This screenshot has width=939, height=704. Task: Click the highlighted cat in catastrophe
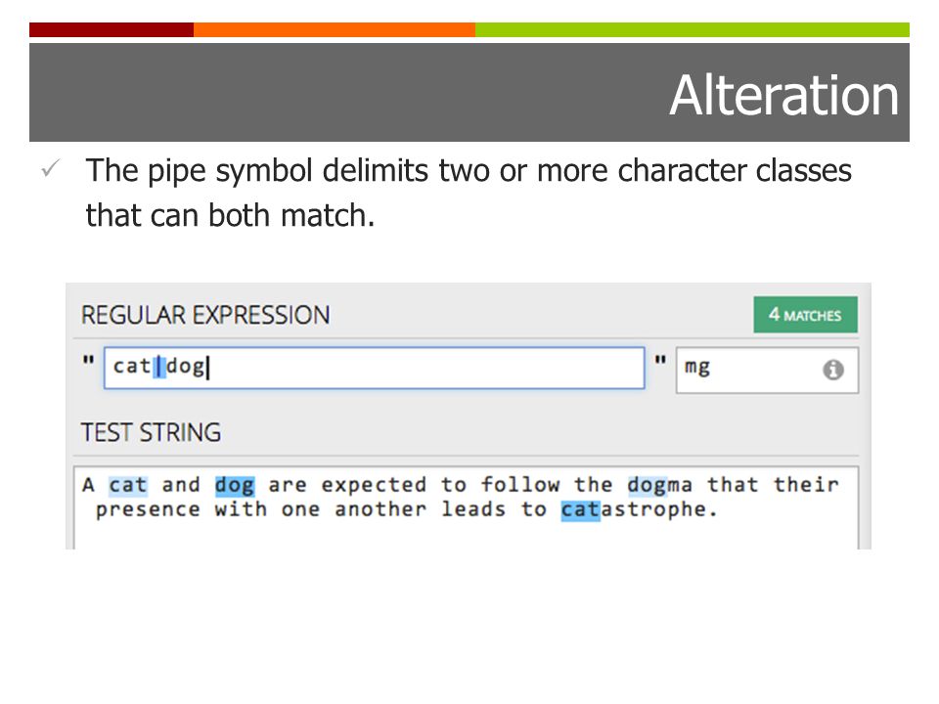[x=580, y=510]
